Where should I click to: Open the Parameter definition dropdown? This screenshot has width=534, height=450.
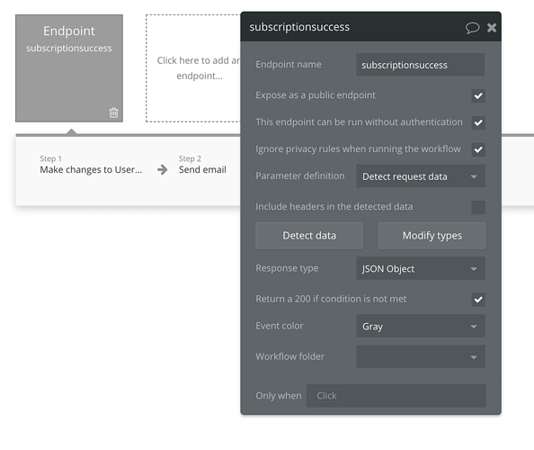pos(421,176)
